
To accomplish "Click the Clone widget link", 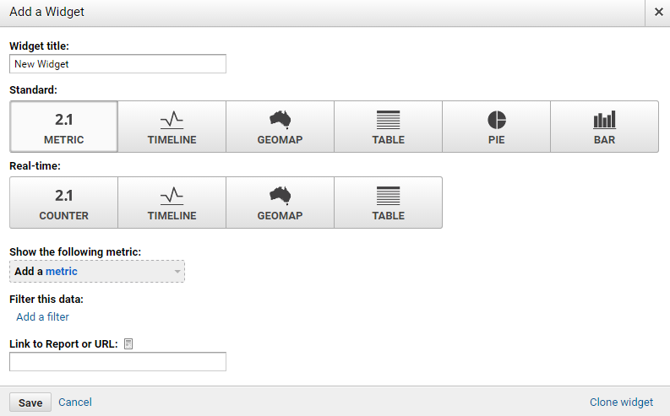I will pos(621,402).
